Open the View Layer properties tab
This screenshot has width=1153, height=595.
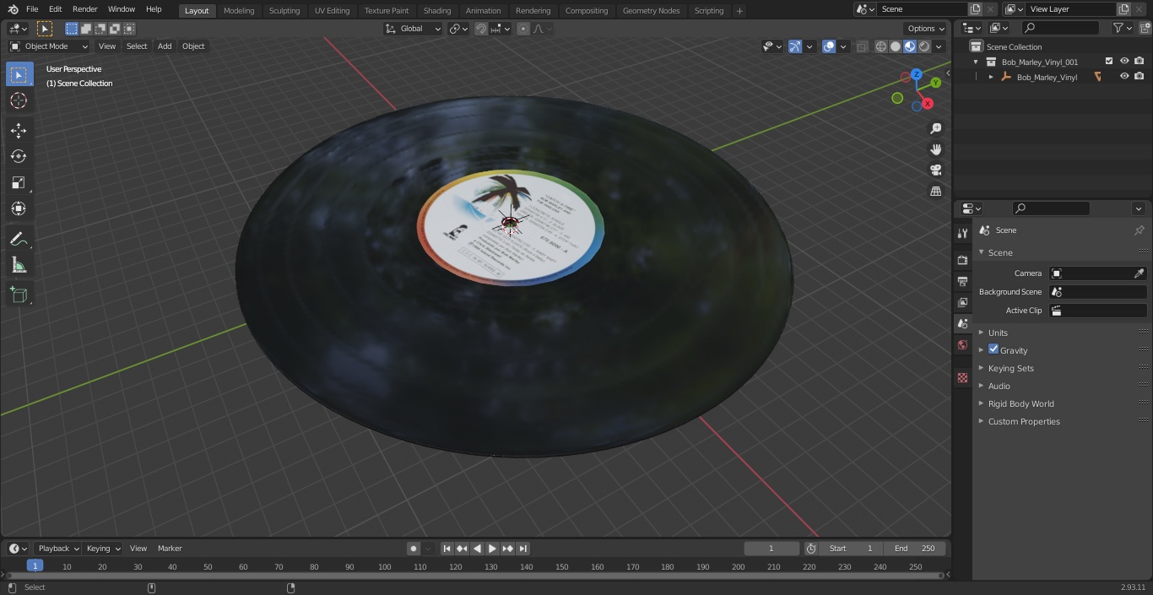click(x=962, y=302)
